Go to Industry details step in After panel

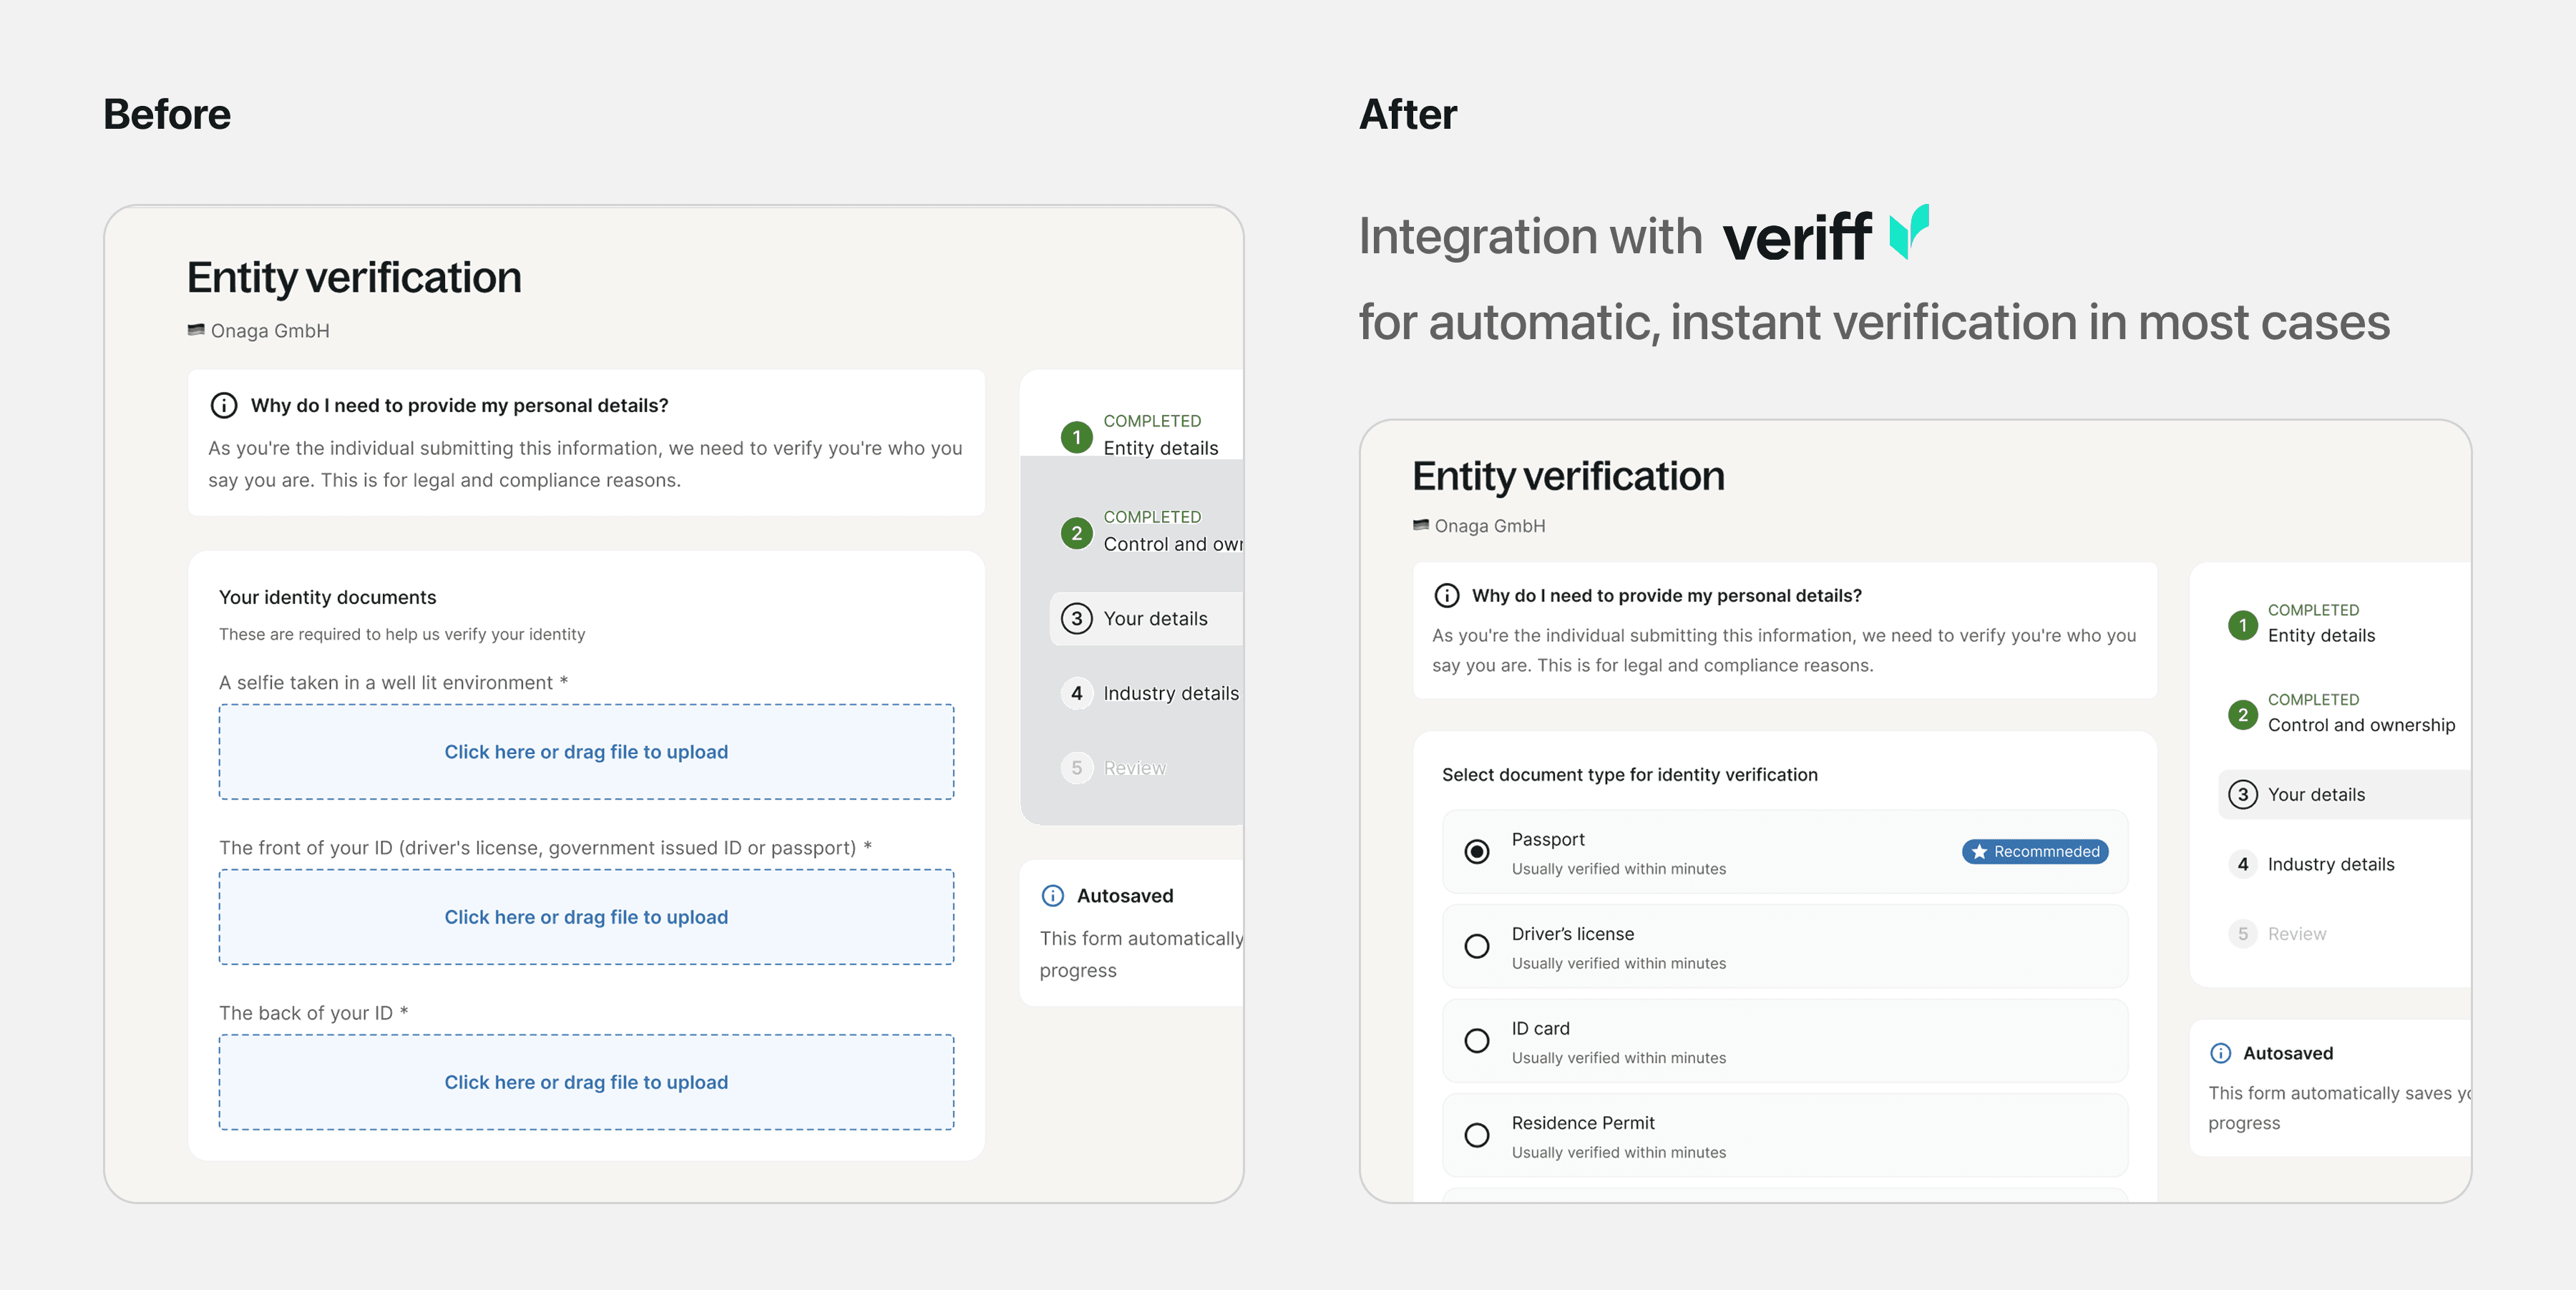coord(2330,864)
